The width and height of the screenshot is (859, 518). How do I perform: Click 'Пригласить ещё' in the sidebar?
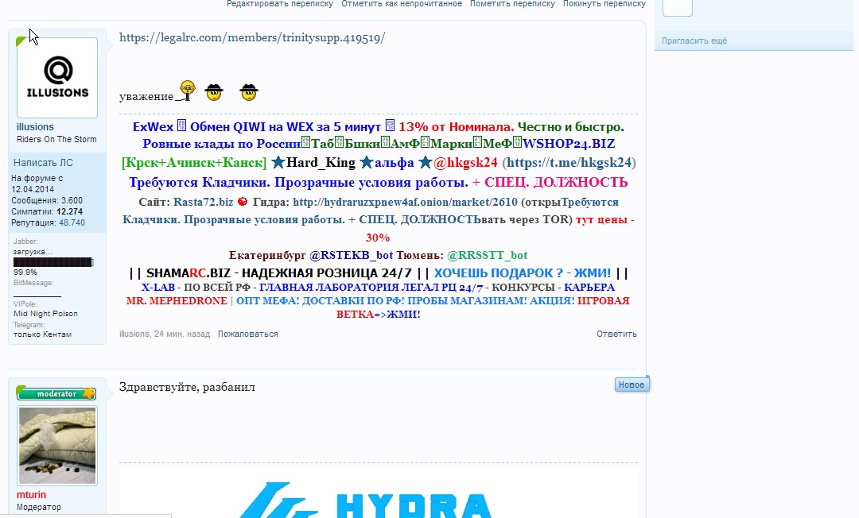tap(694, 41)
